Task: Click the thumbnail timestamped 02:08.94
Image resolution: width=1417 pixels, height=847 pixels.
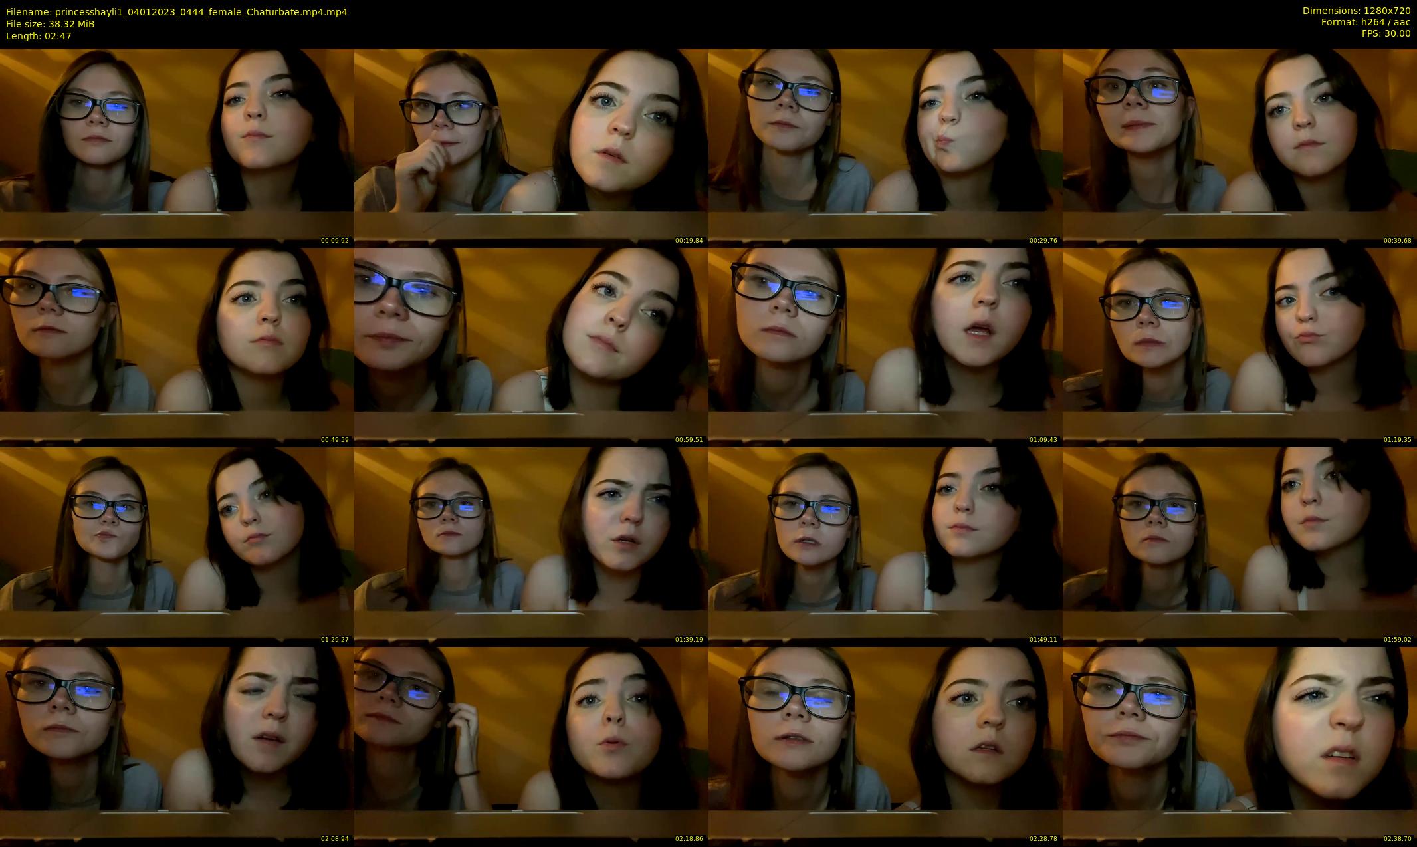Action: tap(177, 745)
